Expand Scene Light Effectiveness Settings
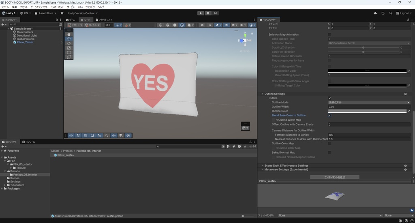The image size is (415, 223). [262, 165]
